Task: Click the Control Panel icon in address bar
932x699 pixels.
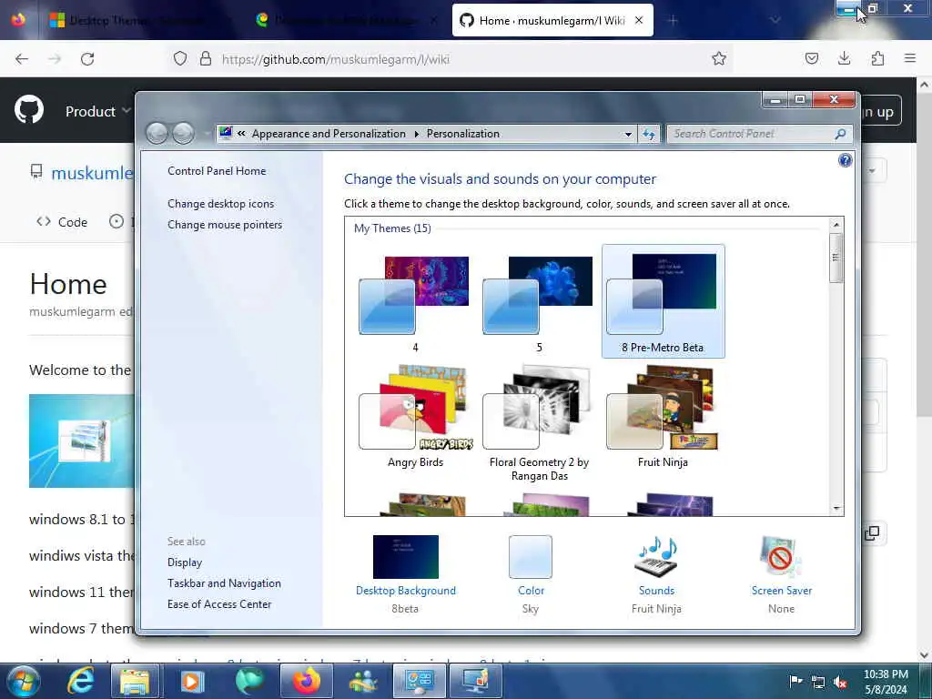Action: 226,133
